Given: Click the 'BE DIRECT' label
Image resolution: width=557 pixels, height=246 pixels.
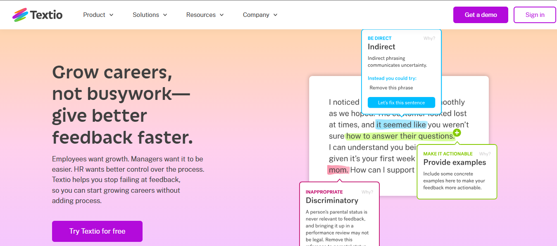Looking at the screenshot, I should point(380,38).
